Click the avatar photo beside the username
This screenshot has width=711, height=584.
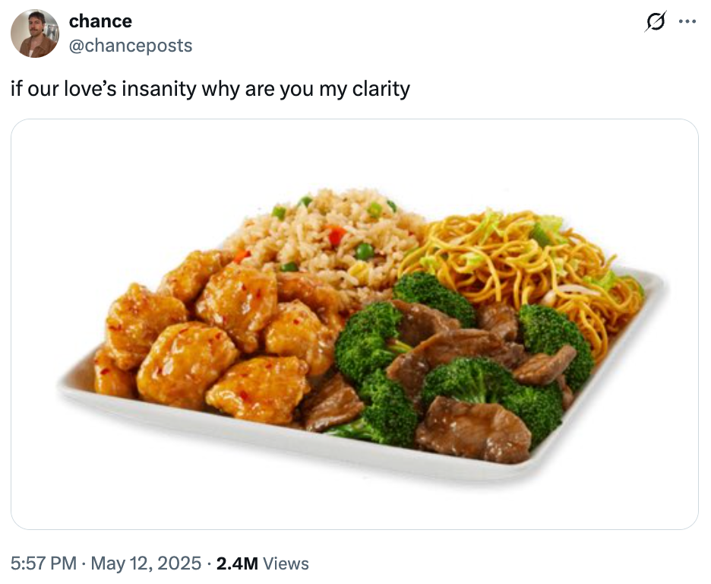pos(35,33)
